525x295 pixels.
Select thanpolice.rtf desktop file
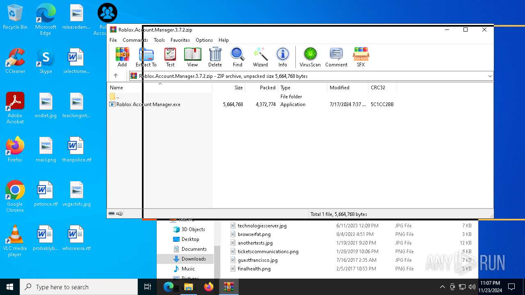(x=77, y=150)
